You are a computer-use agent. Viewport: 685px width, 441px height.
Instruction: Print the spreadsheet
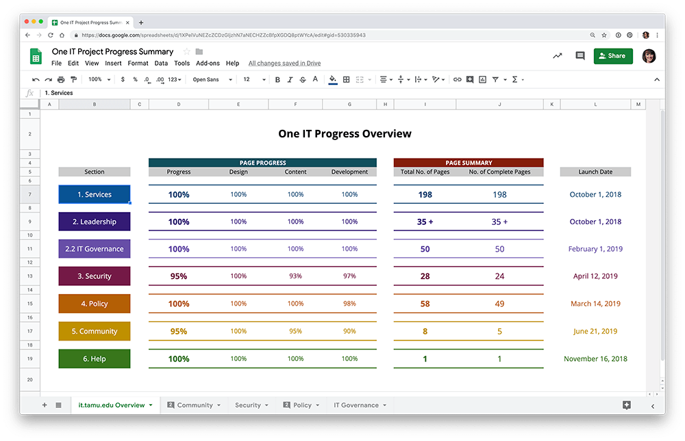(x=61, y=79)
